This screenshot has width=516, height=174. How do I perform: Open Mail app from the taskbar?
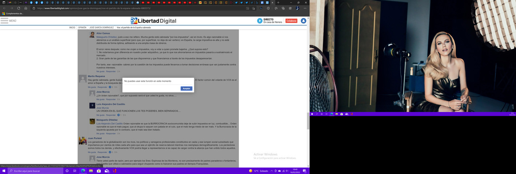(x=107, y=171)
